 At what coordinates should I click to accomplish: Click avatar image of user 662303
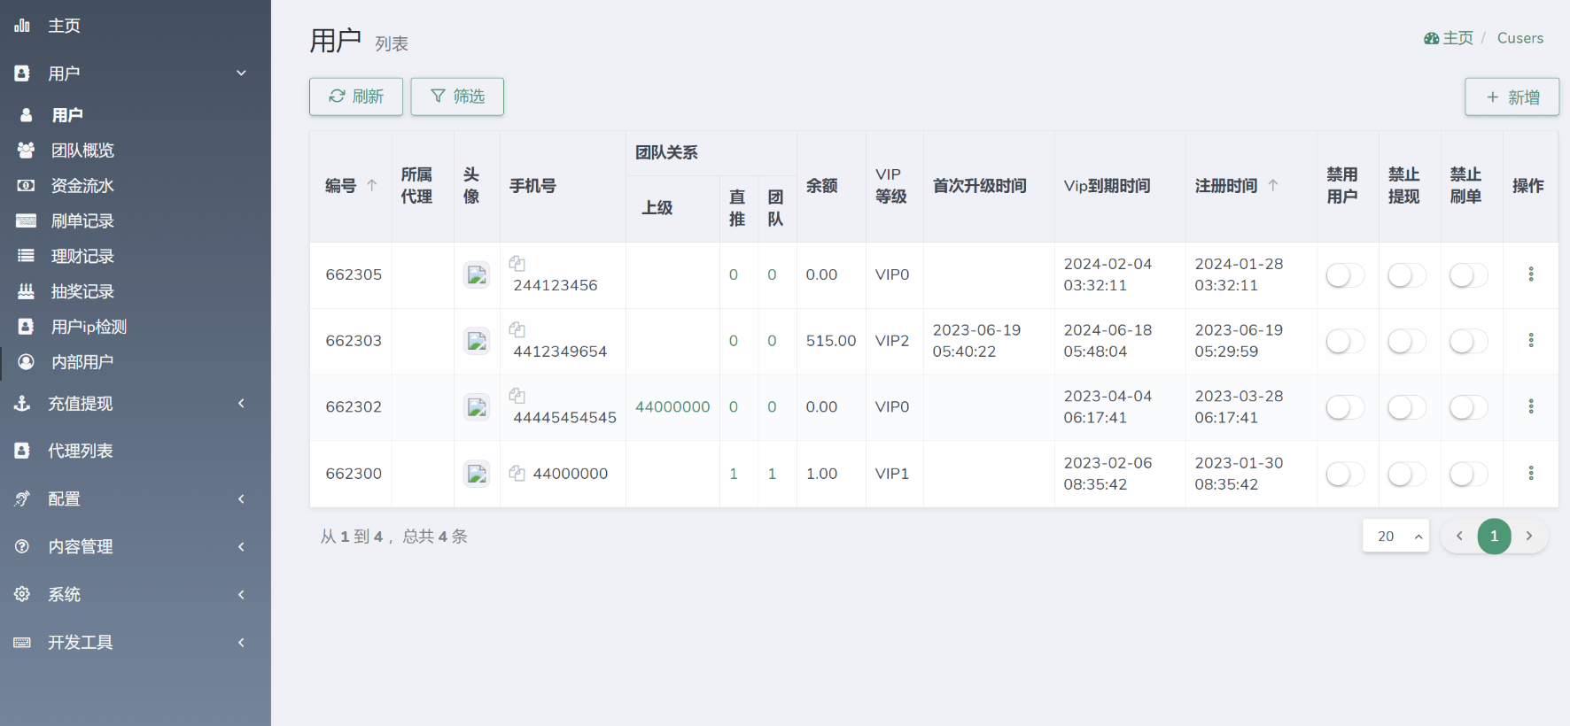point(477,341)
